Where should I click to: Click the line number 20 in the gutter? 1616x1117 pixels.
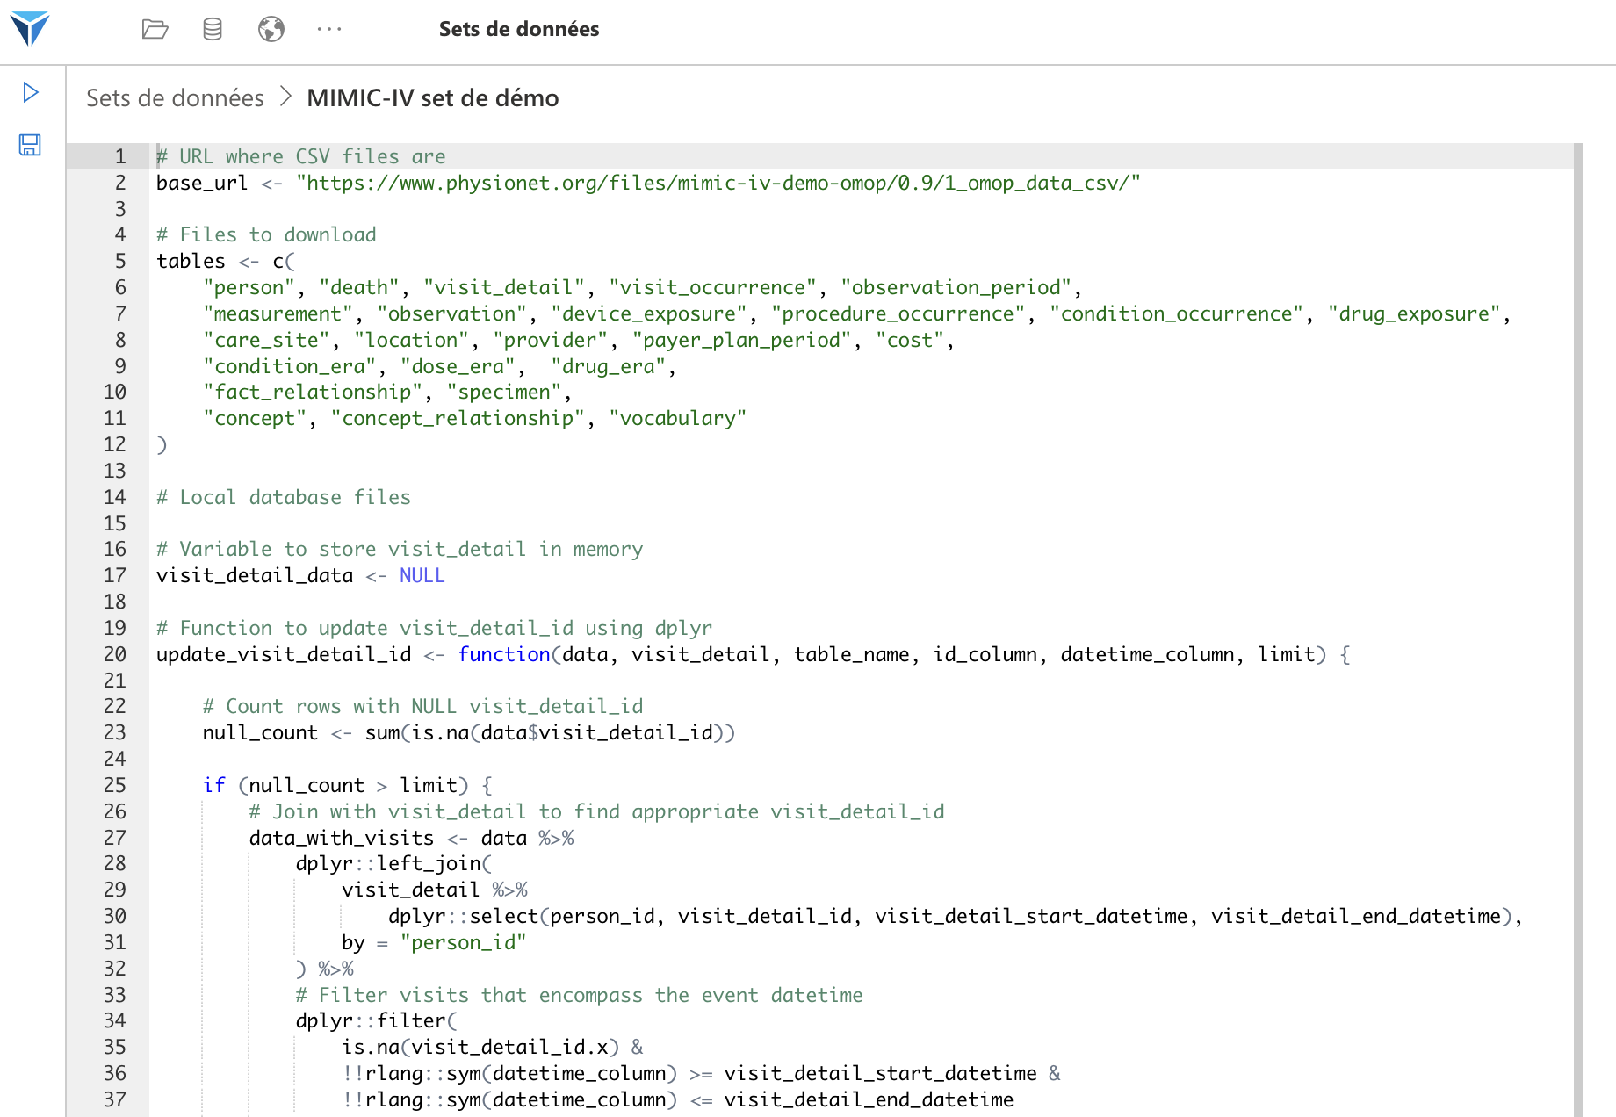pyautogui.click(x=115, y=654)
